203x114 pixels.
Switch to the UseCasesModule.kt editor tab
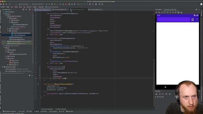coord(96,9)
